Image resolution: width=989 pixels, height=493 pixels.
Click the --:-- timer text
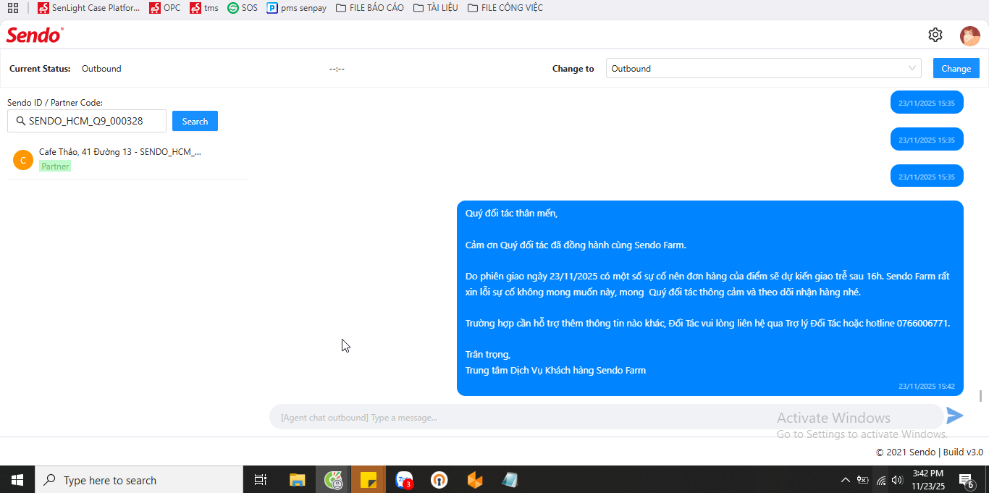pyautogui.click(x=337, y=69)
